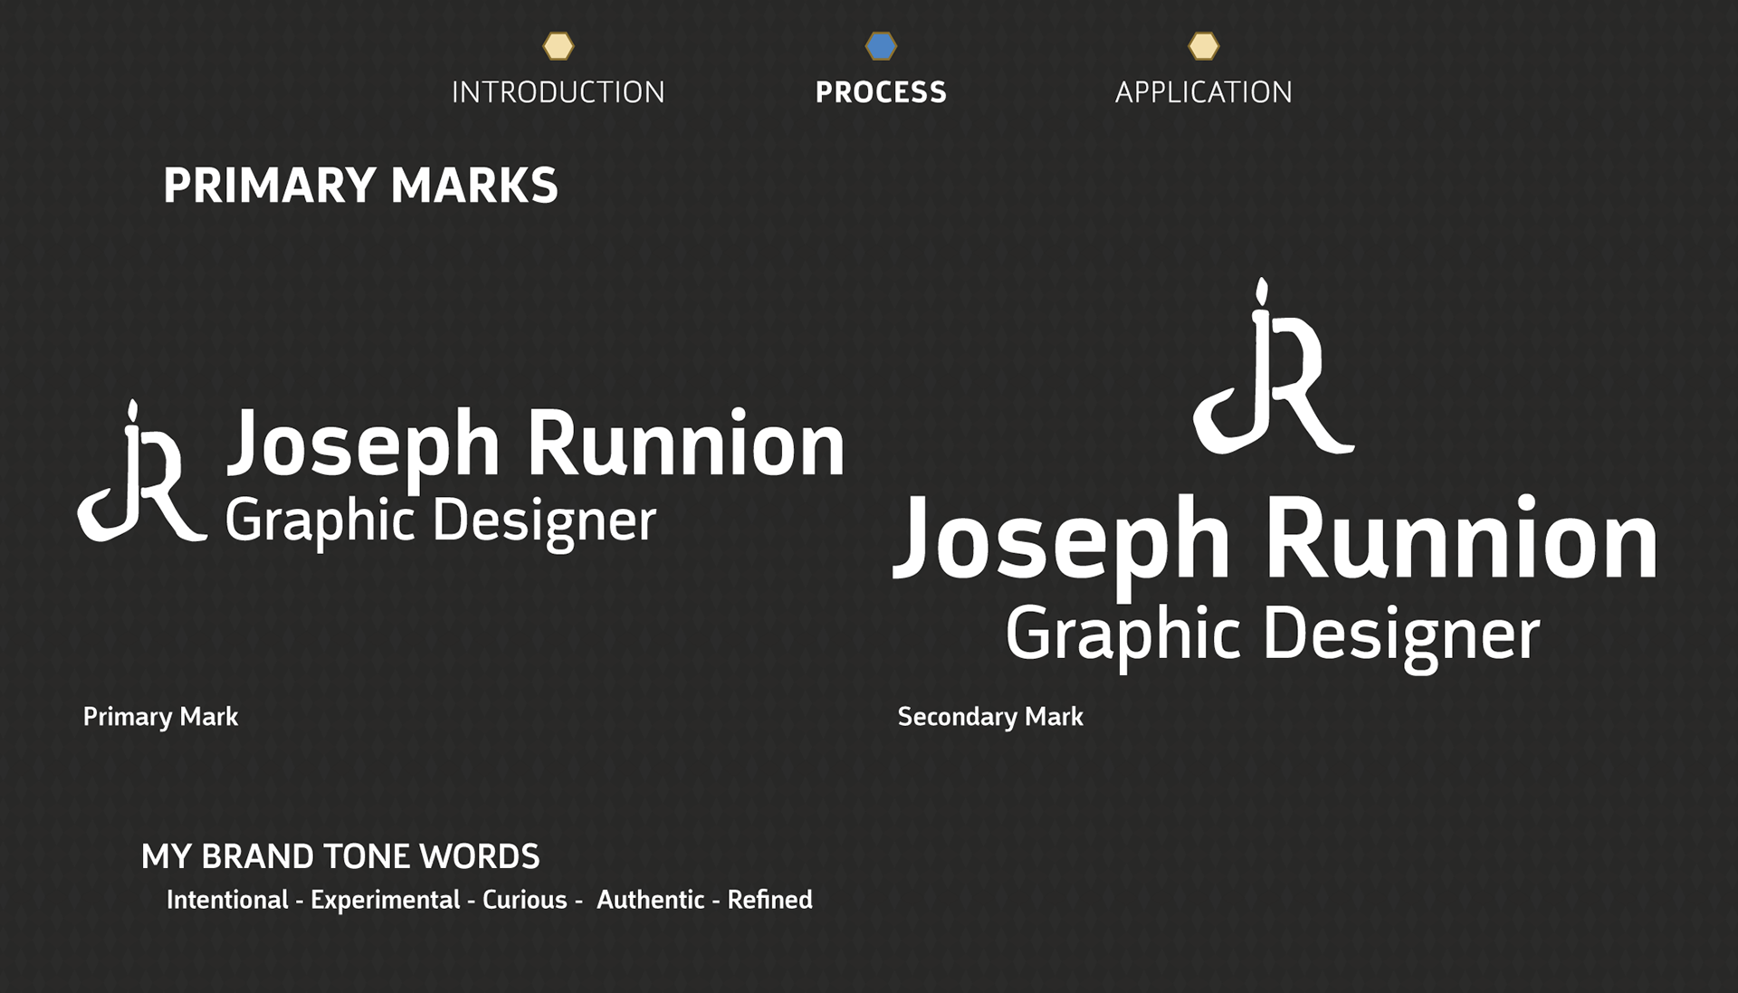Click the word Intentional
This screenshot has height=993, width=1738.
tap(227, 900)
